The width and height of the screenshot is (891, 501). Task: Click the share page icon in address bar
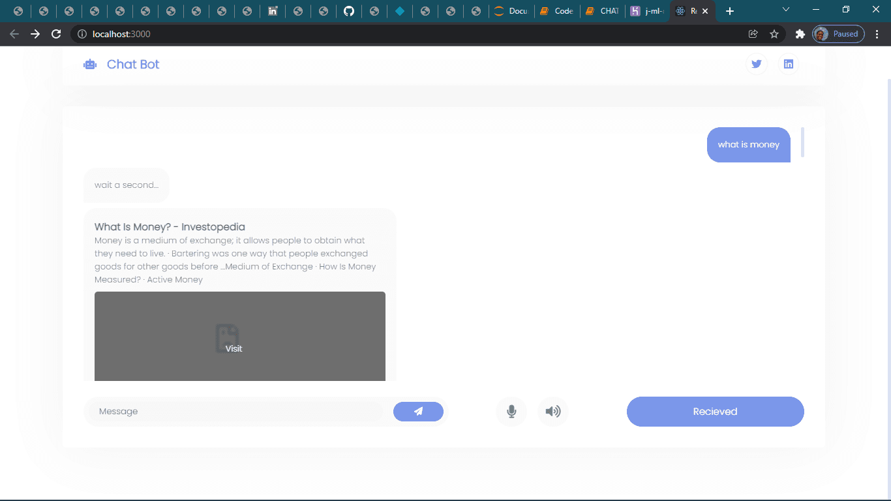point(753,34)
